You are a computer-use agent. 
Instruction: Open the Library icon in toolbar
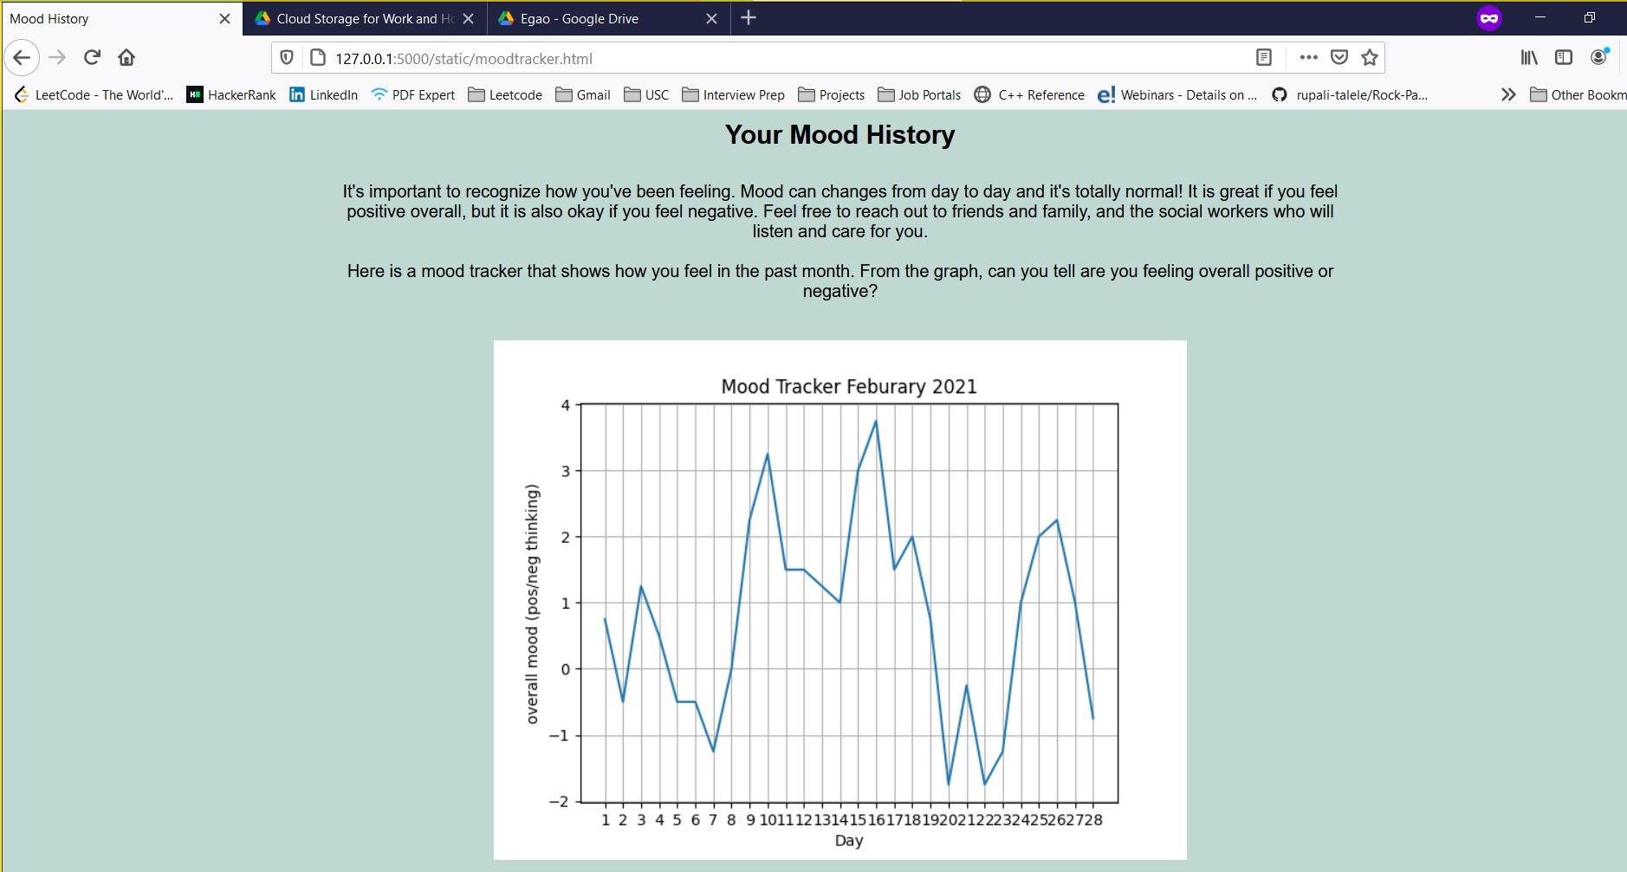pyautogui.click(x=1530, y=58)
